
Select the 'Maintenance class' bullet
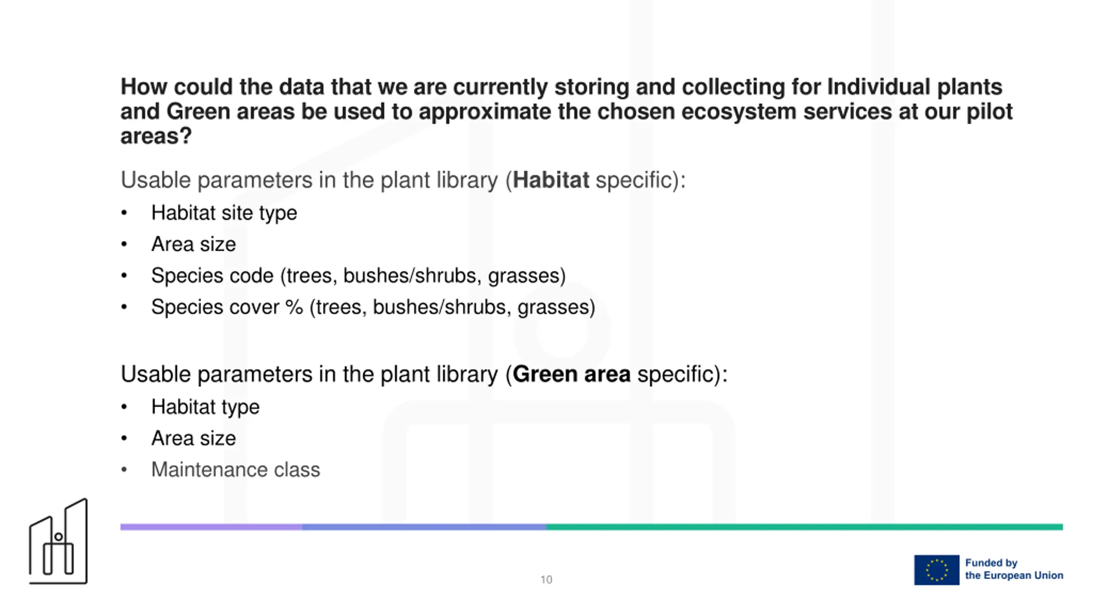235,470
